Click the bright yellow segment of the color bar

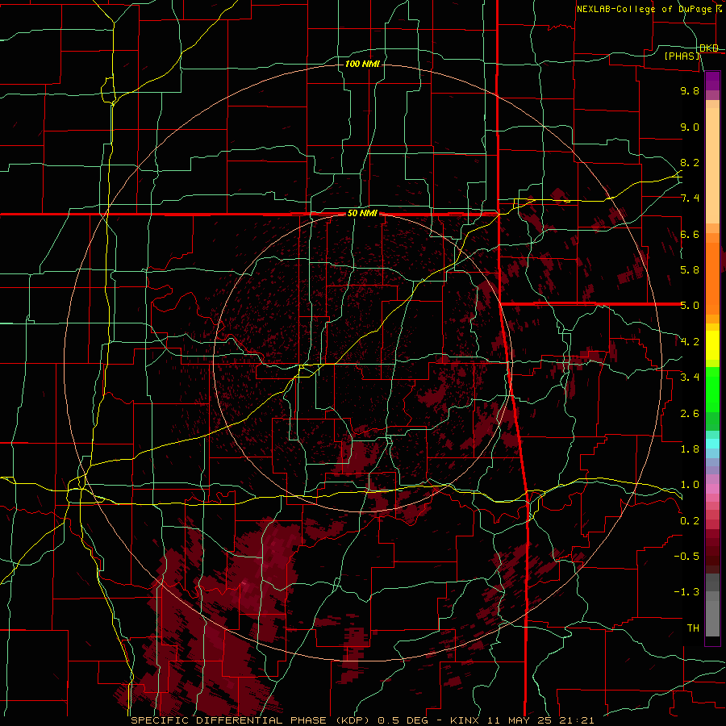coord(712,345)
